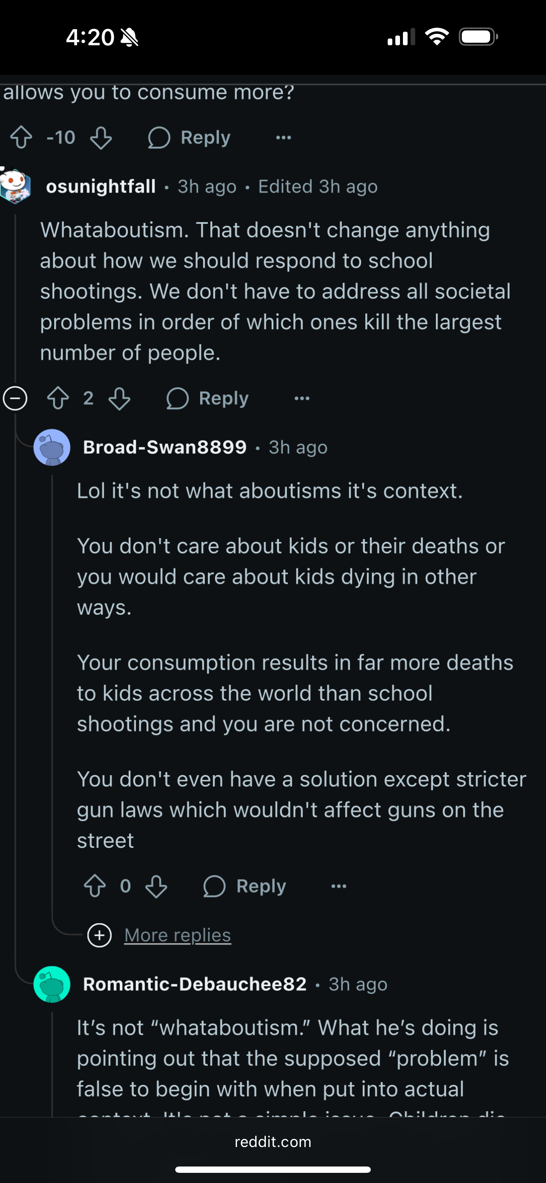546x1183 pixels.
Task: Open the three-dot options on top comment
Action: (x=284, y=138)
